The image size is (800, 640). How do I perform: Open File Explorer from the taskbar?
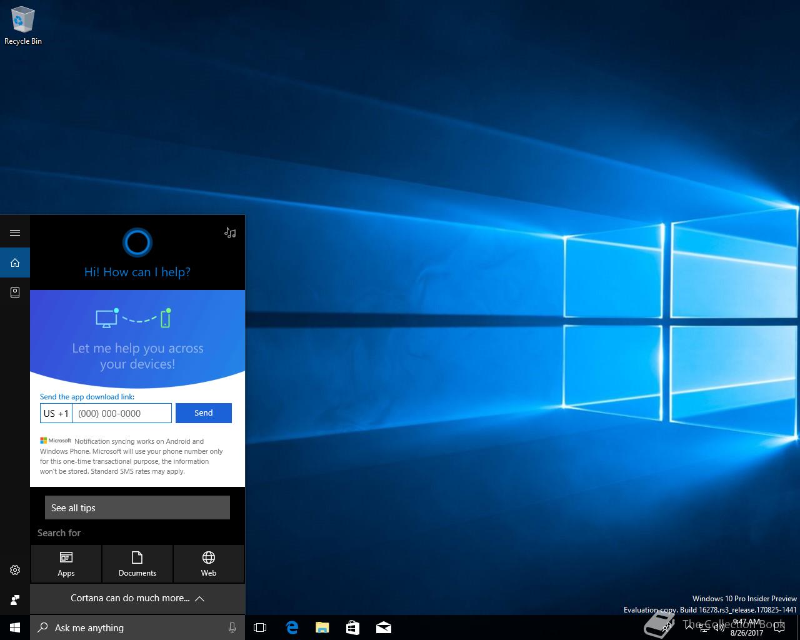click(322, 627)
